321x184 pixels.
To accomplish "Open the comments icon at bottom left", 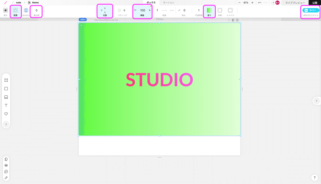I will coord(6,171).
